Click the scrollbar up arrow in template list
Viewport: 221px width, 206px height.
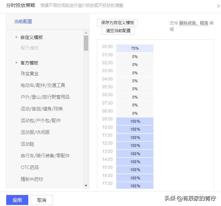click(x=86, y=33)
